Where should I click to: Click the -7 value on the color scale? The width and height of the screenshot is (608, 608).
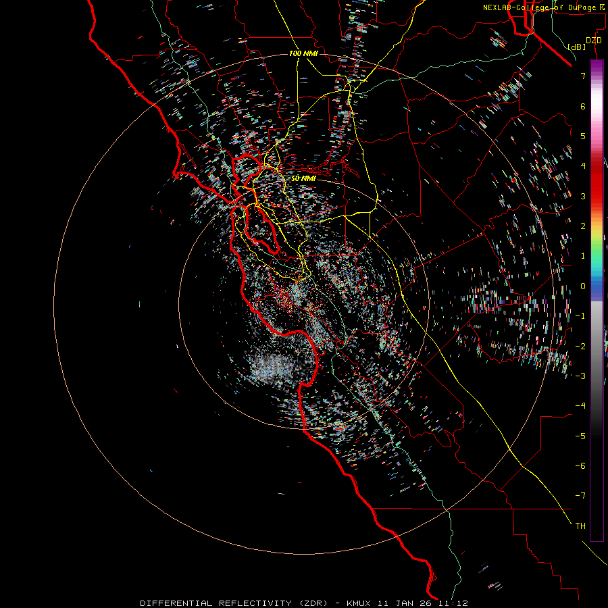coord(580,496)
